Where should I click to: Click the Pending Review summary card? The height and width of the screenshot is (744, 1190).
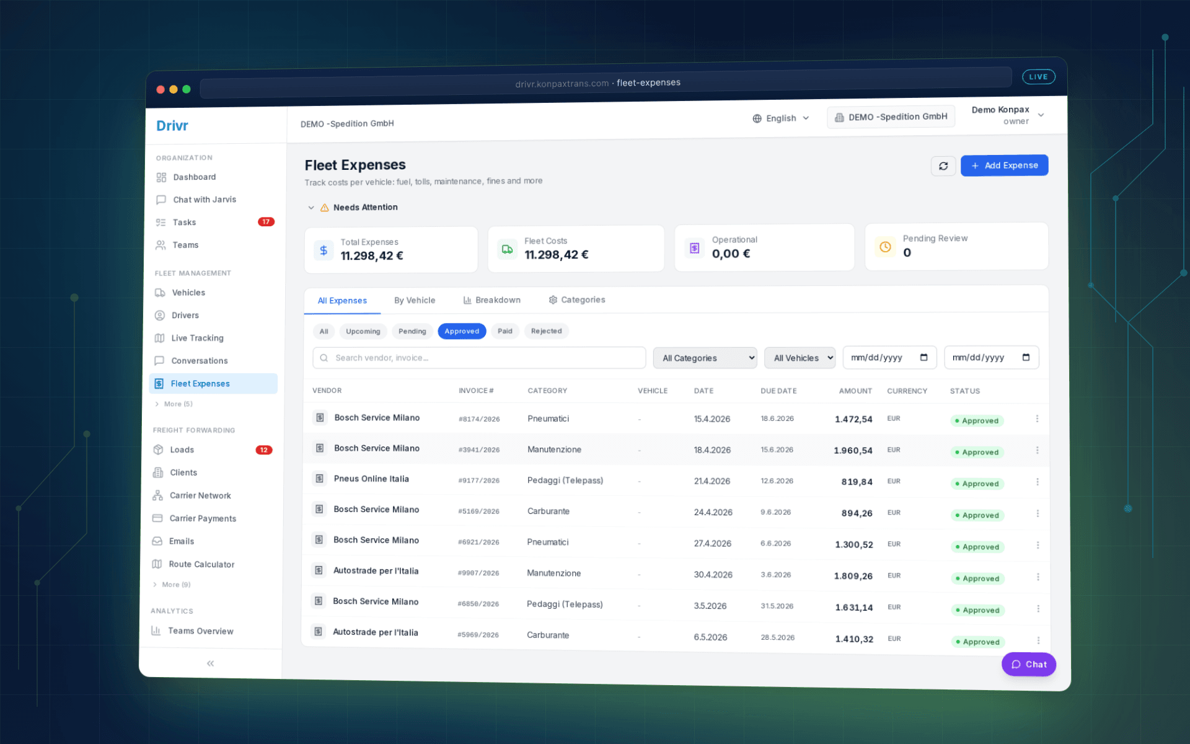956,246
